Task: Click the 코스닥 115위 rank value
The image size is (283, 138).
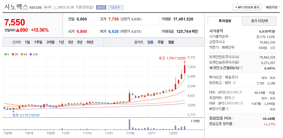Action: tap(265, 37)
